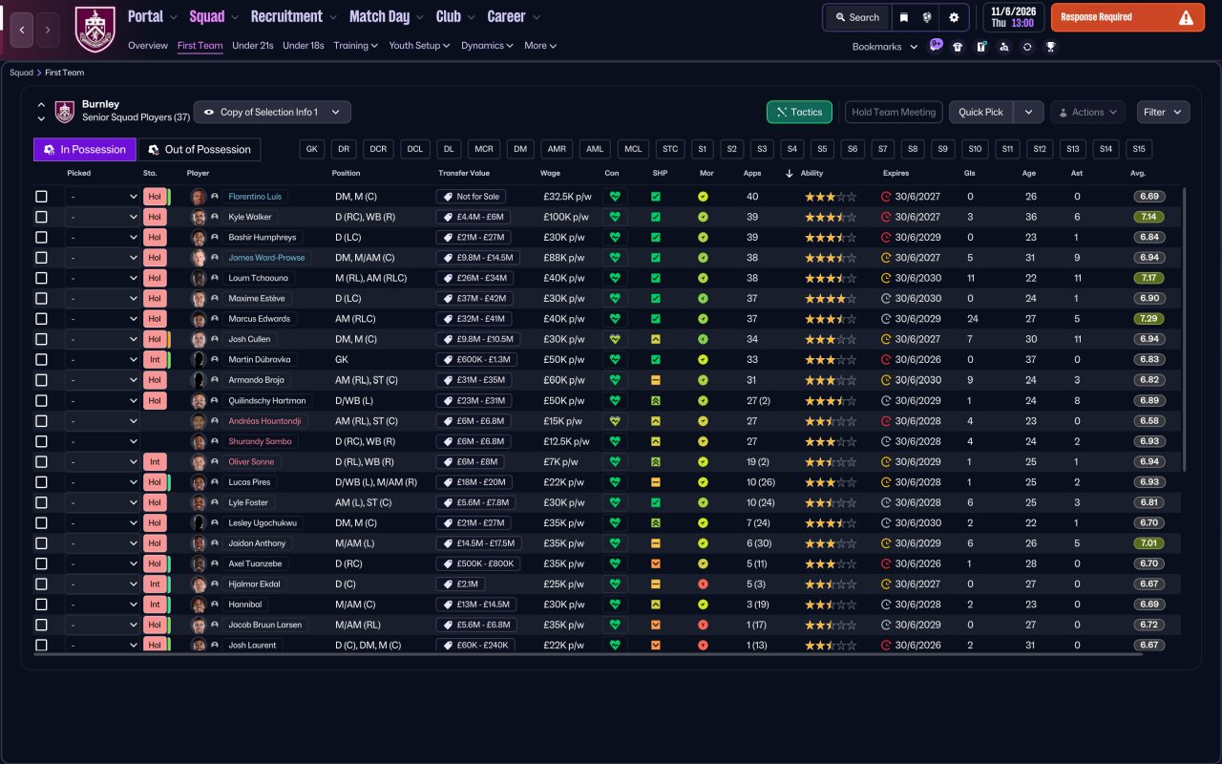The height and width of the screenshot is (764, 1222).
Task: Click the ability stars for Maxime Estève
Action: [831, 298]
